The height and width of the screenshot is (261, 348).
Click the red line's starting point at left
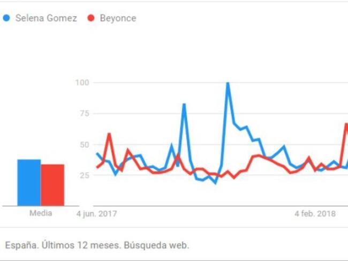pos(97,167)
